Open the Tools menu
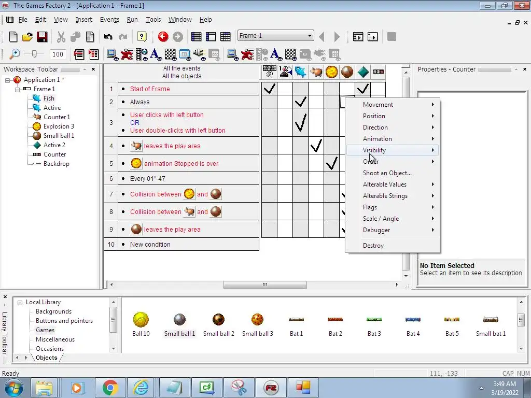 tap(153, 20)
